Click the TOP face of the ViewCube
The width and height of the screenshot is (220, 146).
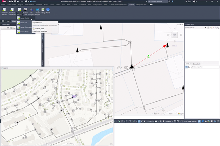pyautogui.click(x=174, y=35)
